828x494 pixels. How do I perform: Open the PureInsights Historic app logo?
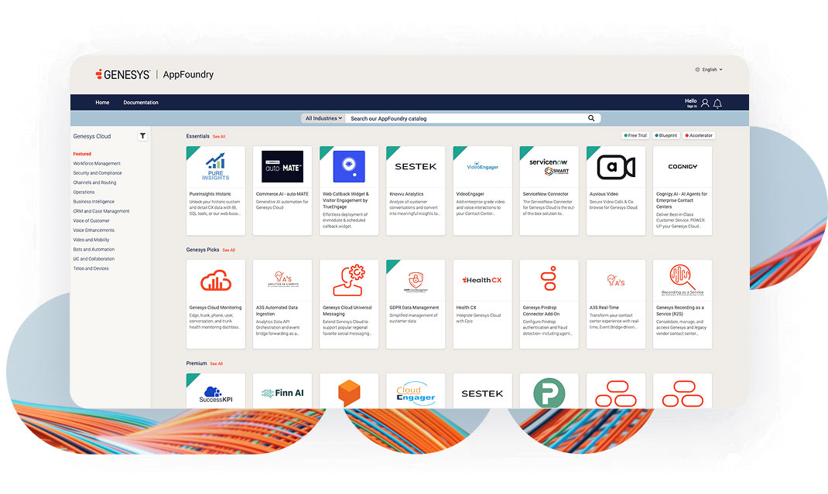click(215, 167)
